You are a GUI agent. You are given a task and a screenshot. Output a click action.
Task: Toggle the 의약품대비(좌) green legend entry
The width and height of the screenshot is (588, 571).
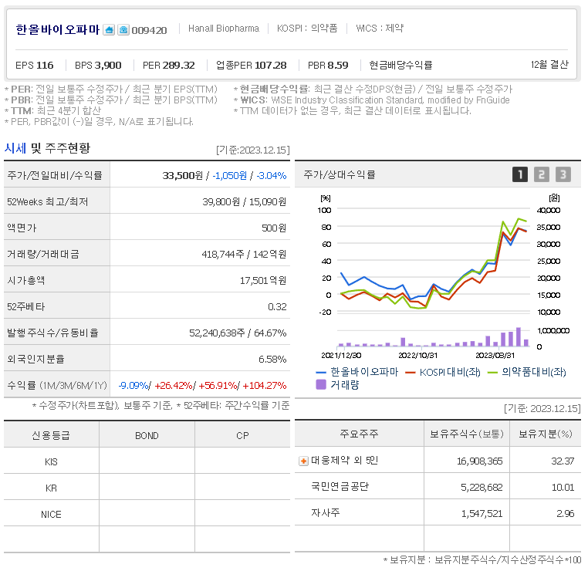coord(526,372)
